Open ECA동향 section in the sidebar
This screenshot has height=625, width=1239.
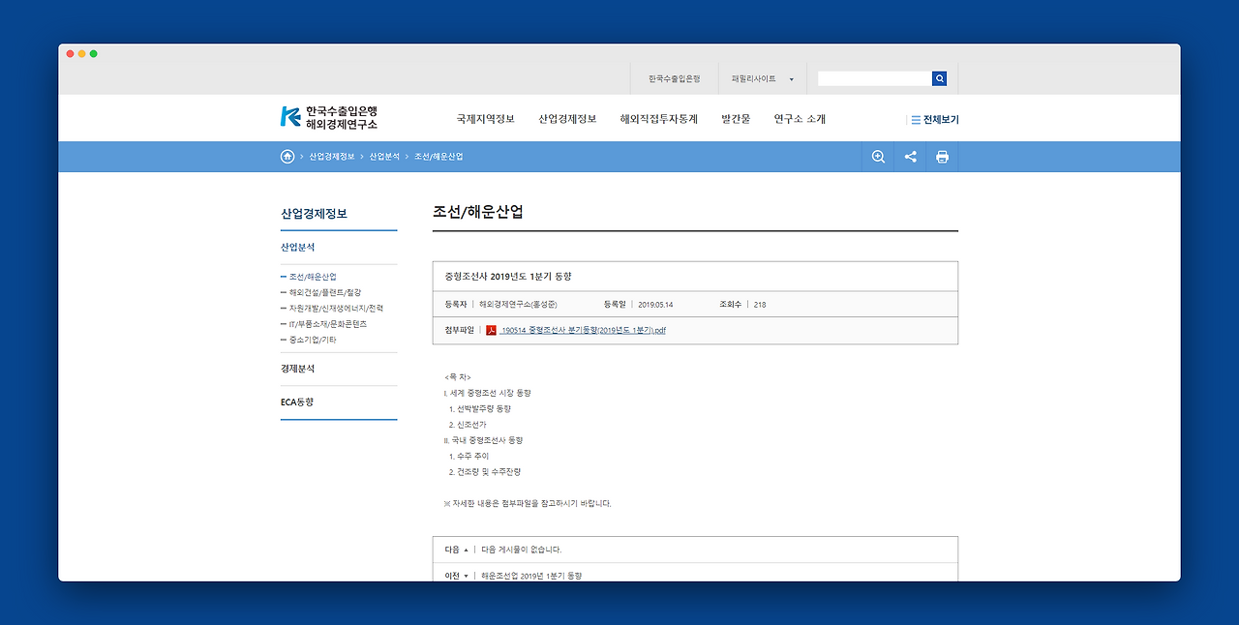pyautogui.click(x=297, y=402)
